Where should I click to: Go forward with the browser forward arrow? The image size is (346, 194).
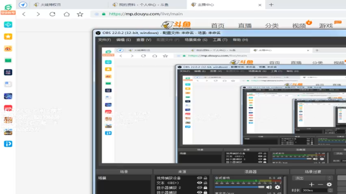click(38, 14)
